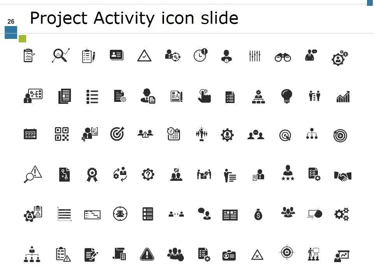374x280 pixels.
Task: Click the bulleted list icon
Action: coord(92,97)
